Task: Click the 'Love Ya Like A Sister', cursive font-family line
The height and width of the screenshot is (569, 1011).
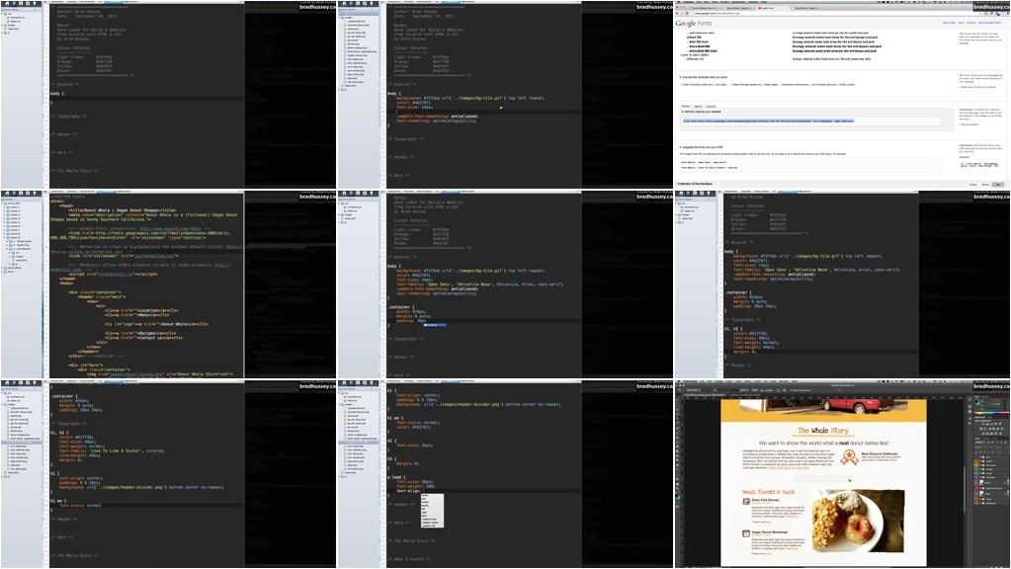Action: point(111,450)
